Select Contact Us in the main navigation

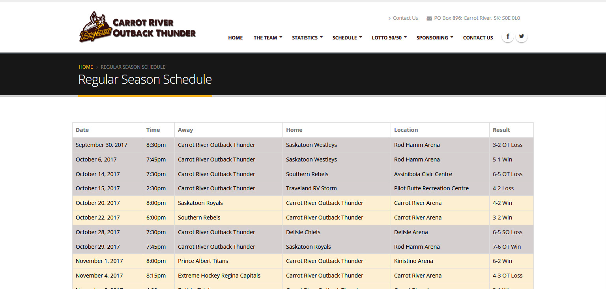pos(478,38)
